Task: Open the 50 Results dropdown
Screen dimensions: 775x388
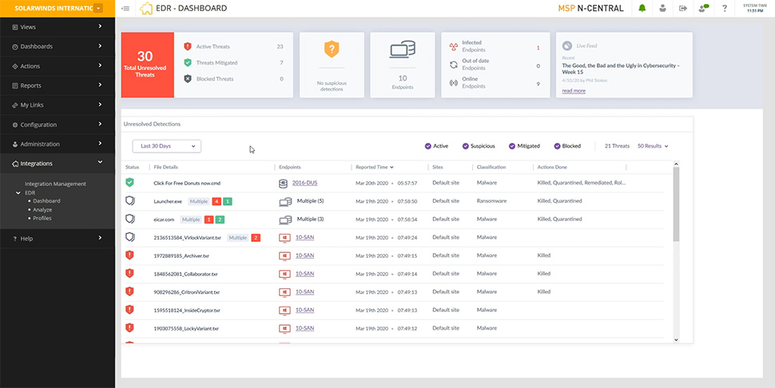Action: tap(653, 146)
